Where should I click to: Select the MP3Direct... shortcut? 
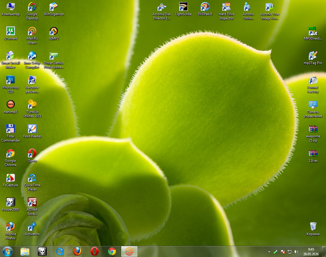click(x=313, y=33)
